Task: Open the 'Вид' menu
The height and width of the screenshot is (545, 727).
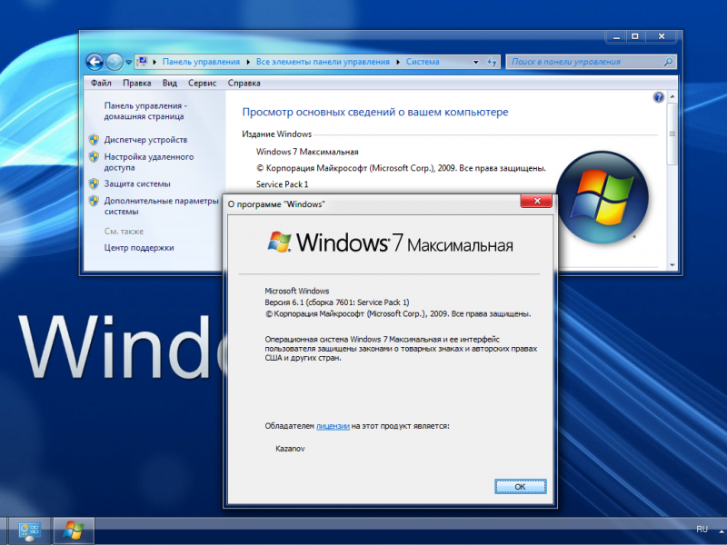Action: tap(170, 83)
